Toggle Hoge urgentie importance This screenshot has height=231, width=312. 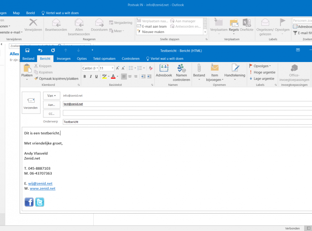pos(262,72)
